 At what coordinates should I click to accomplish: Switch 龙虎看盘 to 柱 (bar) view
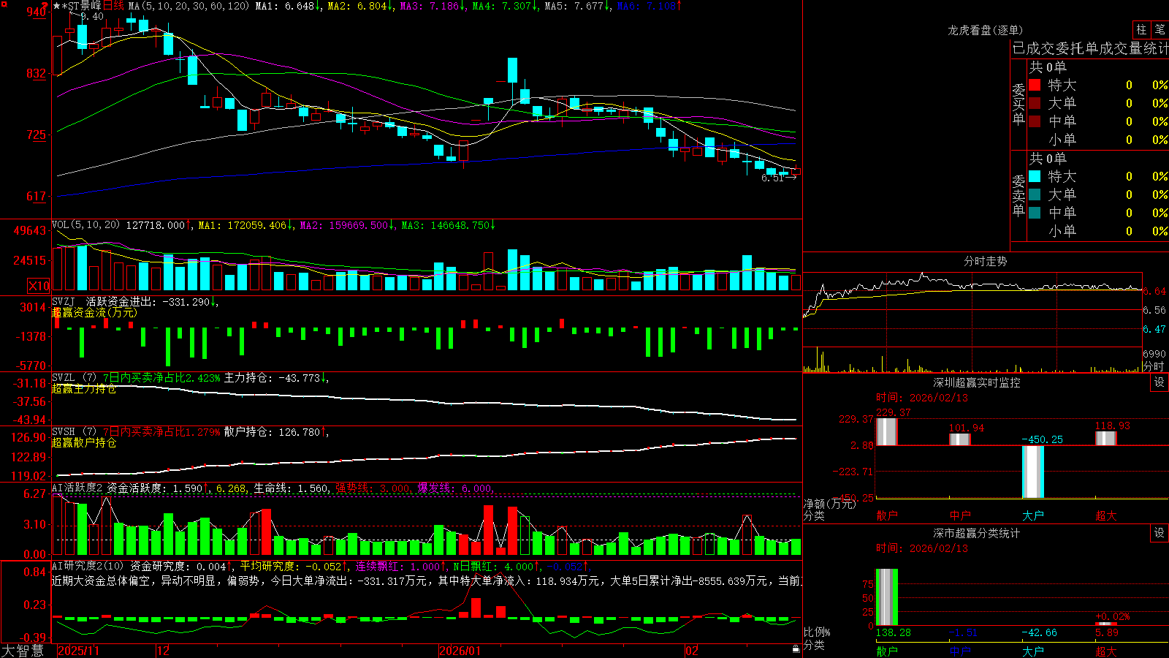[1141, 29]
